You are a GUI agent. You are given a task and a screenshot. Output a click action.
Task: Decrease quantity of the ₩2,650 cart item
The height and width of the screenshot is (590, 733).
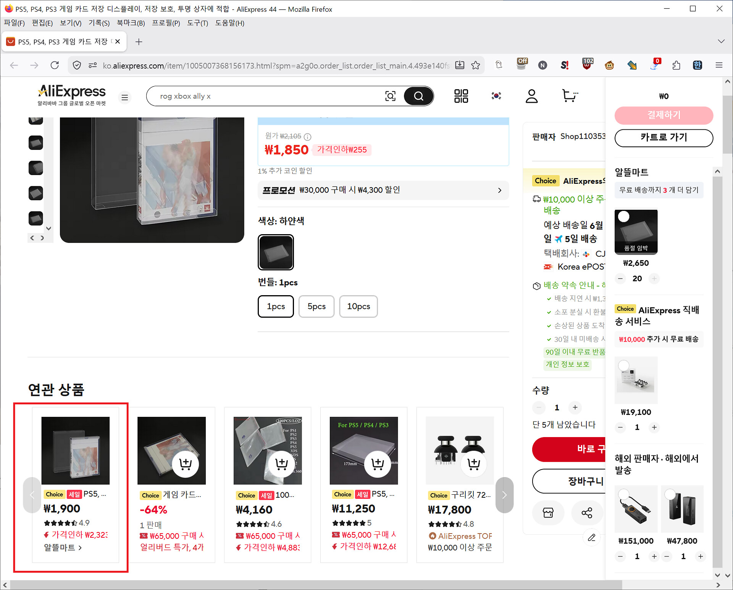pyautogui.click(x=620, y=279)
